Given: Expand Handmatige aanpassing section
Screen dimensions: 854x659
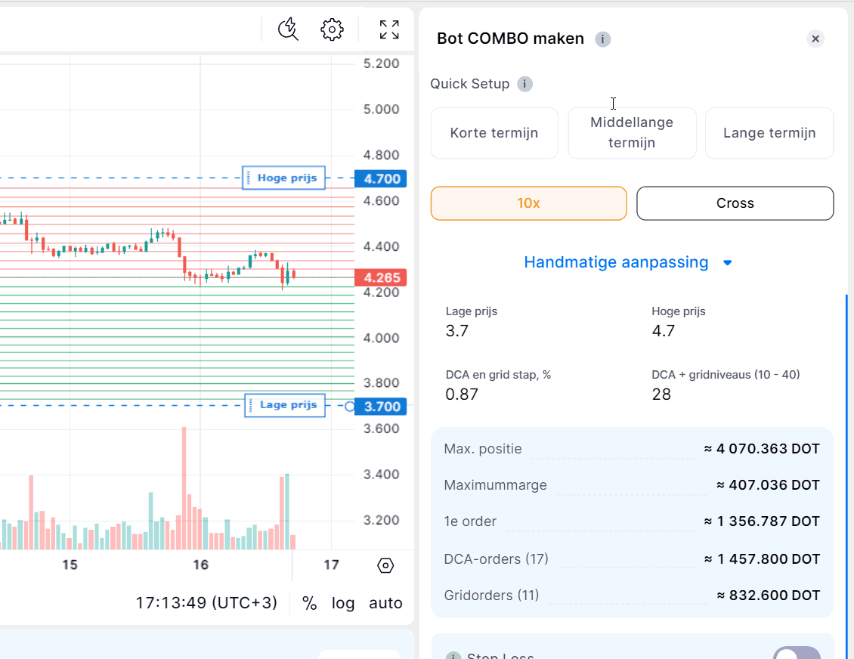Looking at the screenshot, I should tap(628, 262).
